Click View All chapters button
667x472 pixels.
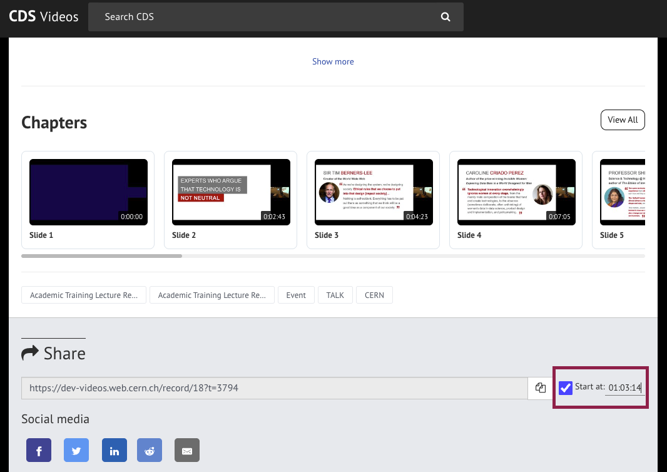[622, 120]
